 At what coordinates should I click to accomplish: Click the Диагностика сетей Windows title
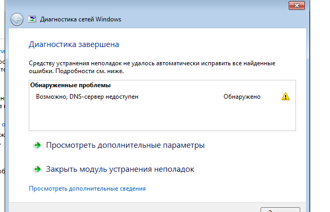pyautogui.click(x=80, y=19)
